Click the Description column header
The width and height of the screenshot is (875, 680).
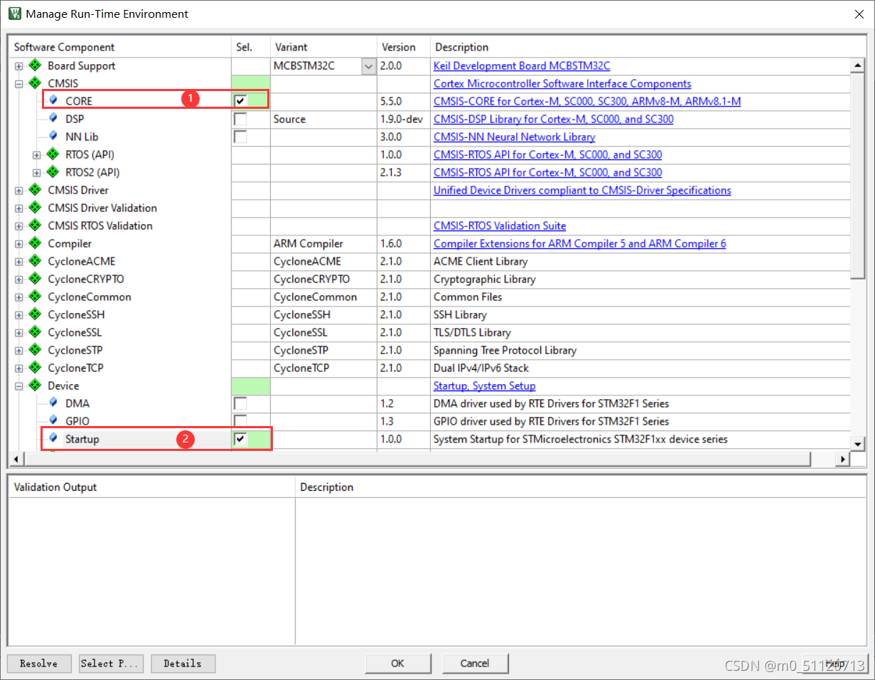pos(640,47)
